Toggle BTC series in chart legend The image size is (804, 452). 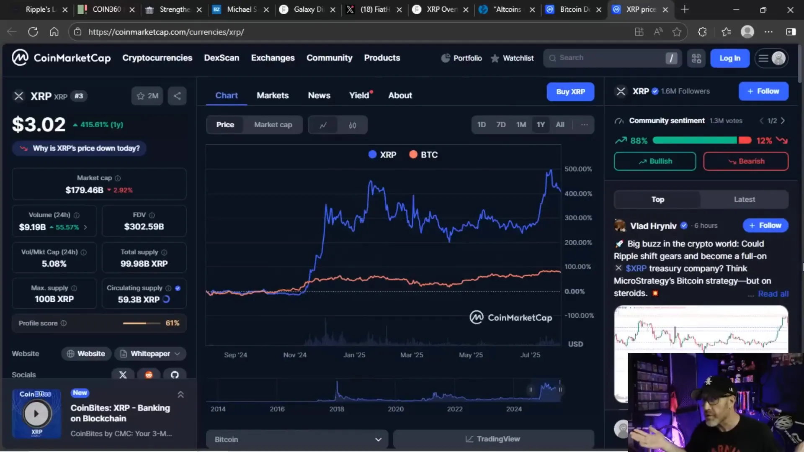(423, 154)
